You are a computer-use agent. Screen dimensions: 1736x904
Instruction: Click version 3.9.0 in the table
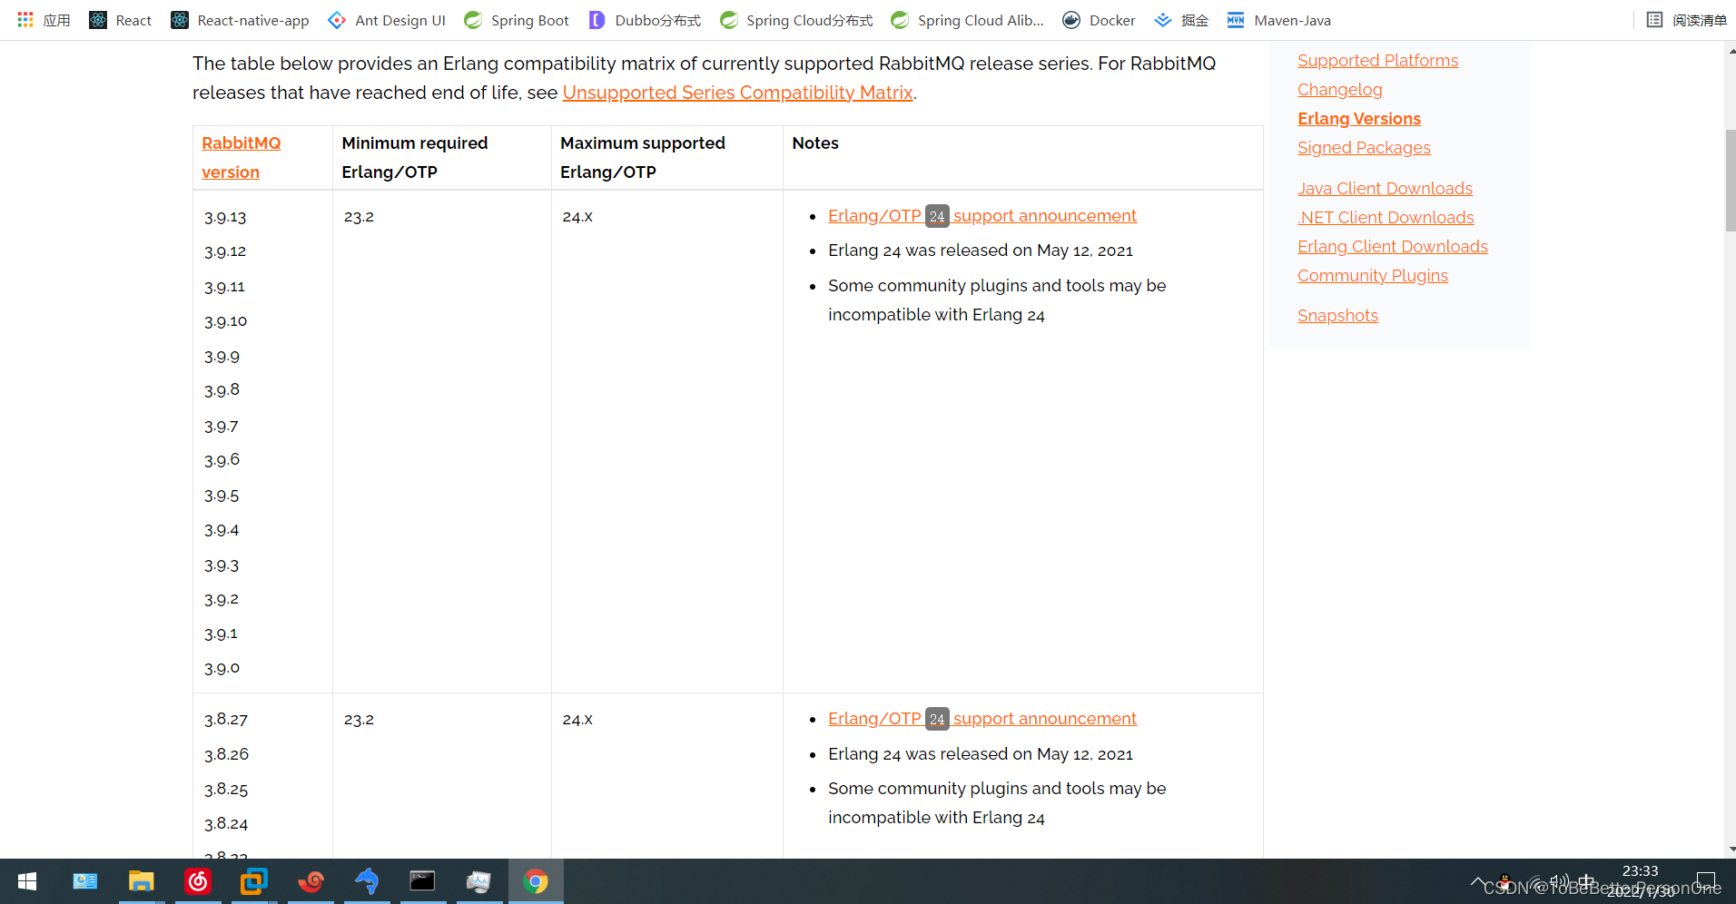click(222, 668)
